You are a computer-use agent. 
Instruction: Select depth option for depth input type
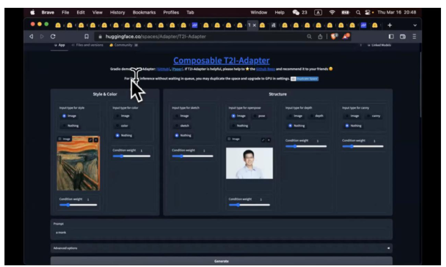click(x=316, y=116)
